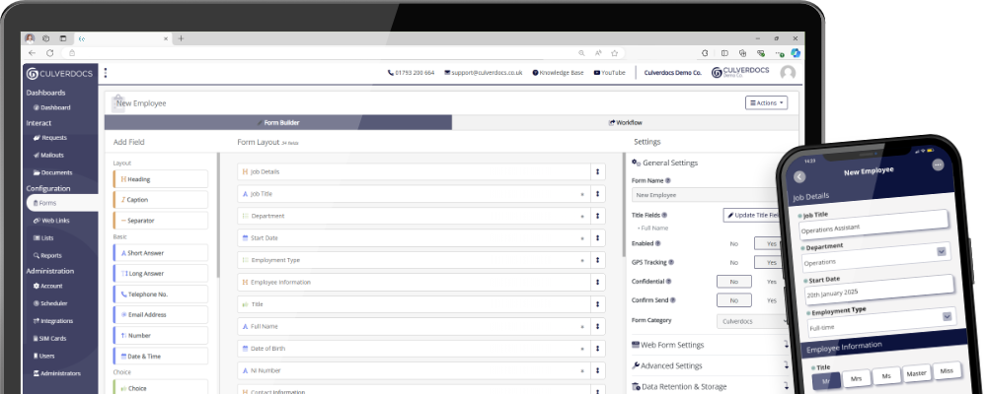Expand Web Form Settings section
987x394 pixels.
(710, 345)
